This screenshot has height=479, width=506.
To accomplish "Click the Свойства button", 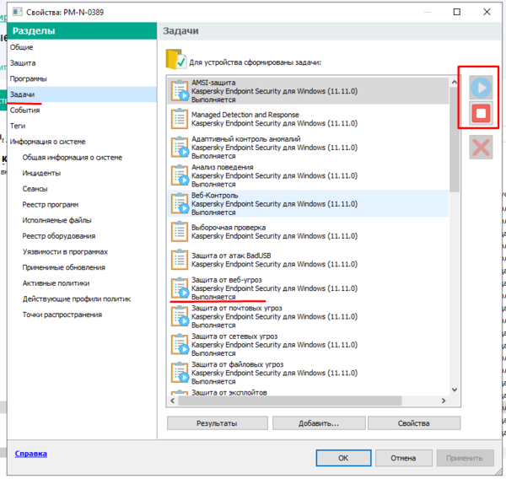I will pyautogui.click(x=414, y=423).
